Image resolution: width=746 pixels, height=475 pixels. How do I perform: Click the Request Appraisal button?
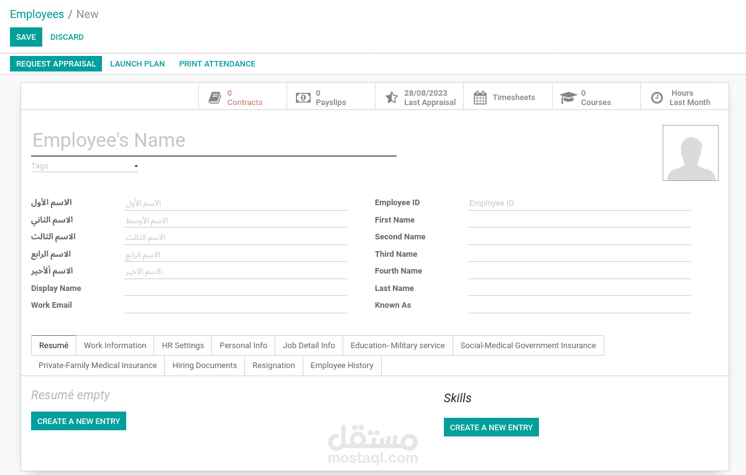point(56,64)
